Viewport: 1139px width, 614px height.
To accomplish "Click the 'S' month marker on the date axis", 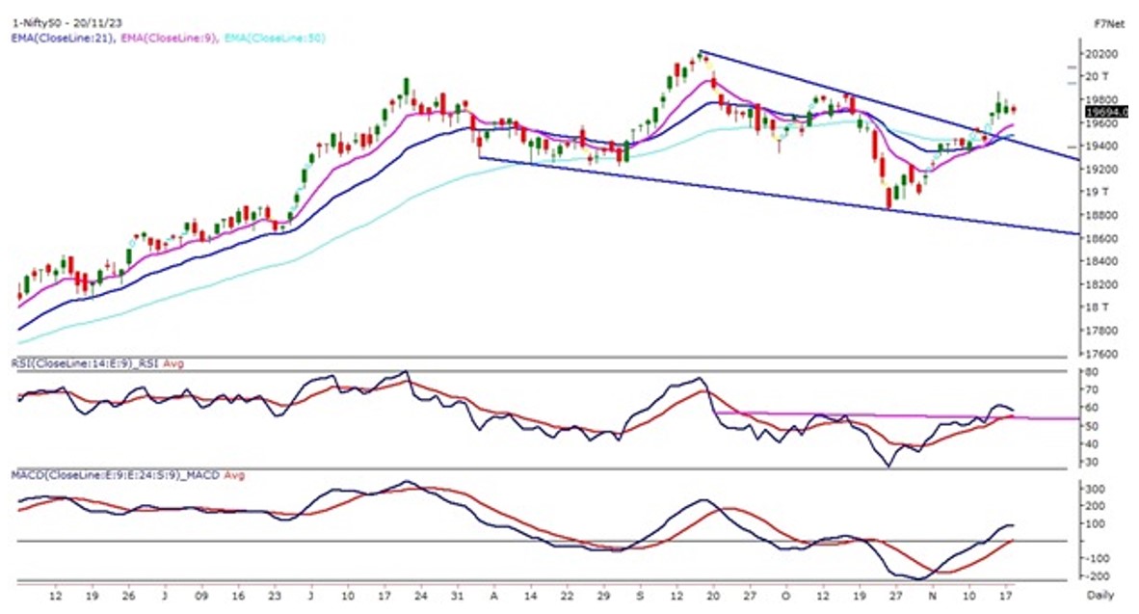I will coord(640,596).
